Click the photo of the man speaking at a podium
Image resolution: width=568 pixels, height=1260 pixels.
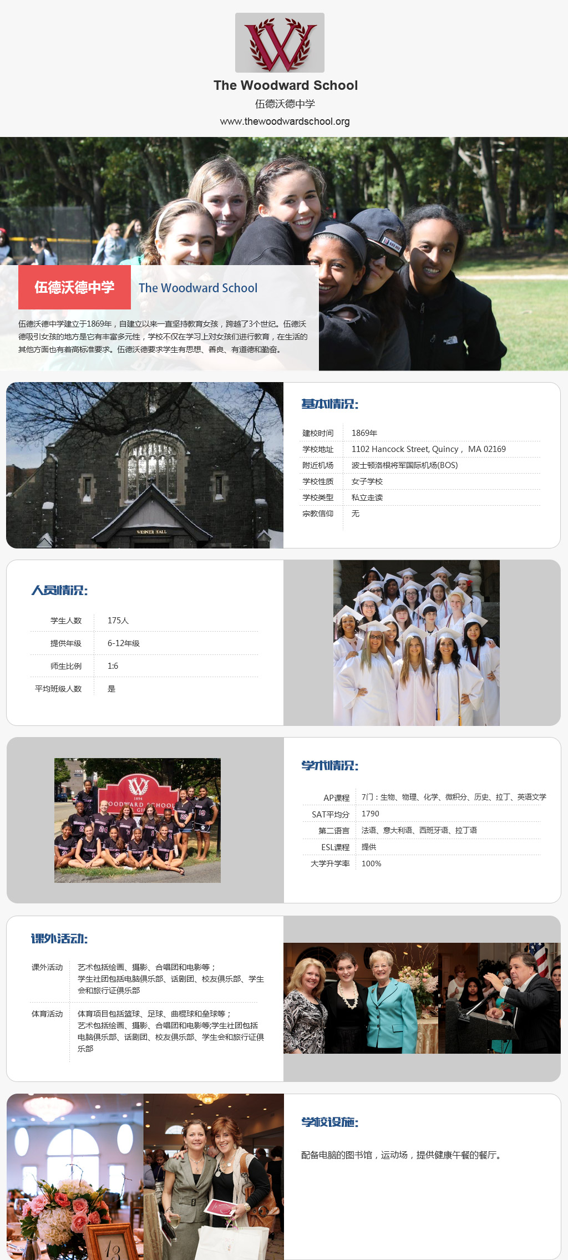499,998
